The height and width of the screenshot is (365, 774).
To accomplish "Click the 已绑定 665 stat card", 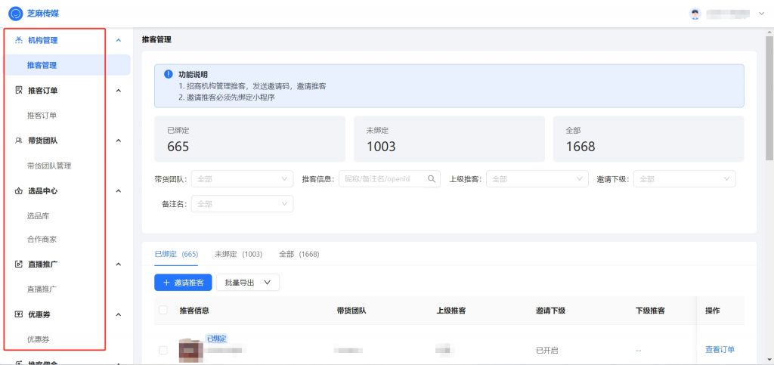I will pyautogui.click(x=249, y=139).
